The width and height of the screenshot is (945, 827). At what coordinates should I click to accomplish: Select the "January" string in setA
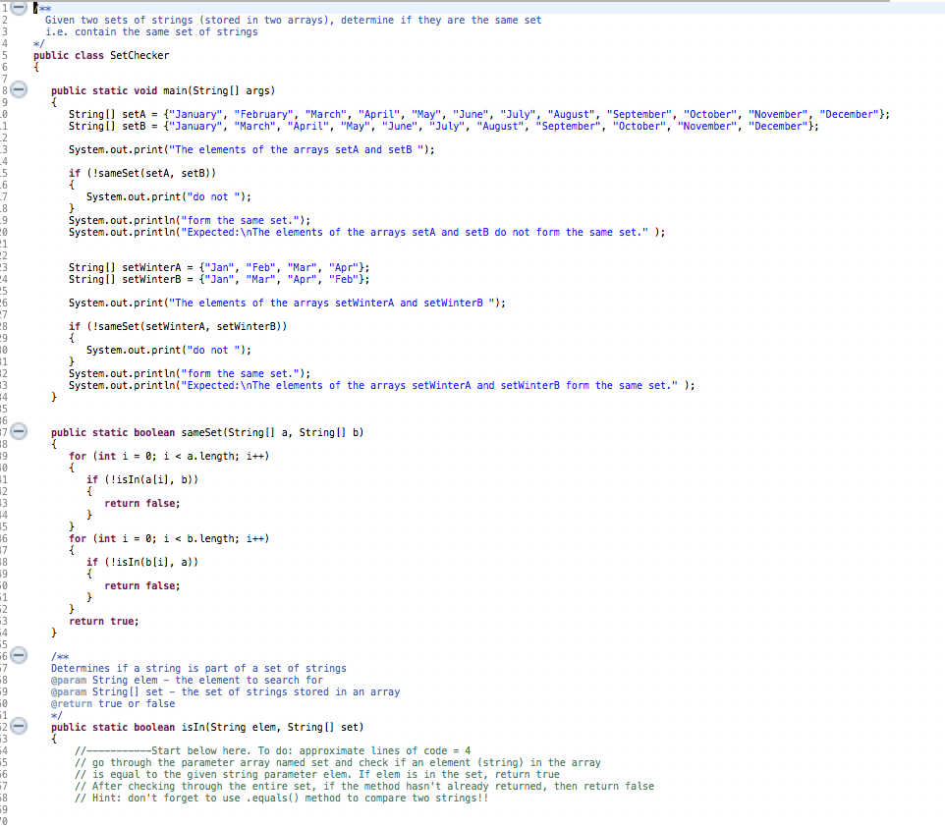pos(196,114)
